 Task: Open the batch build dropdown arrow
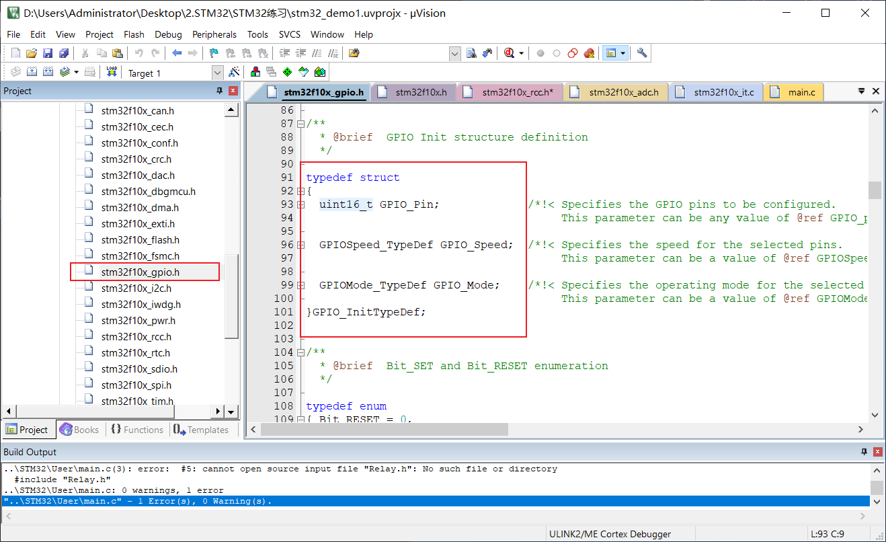click(77, 72)
